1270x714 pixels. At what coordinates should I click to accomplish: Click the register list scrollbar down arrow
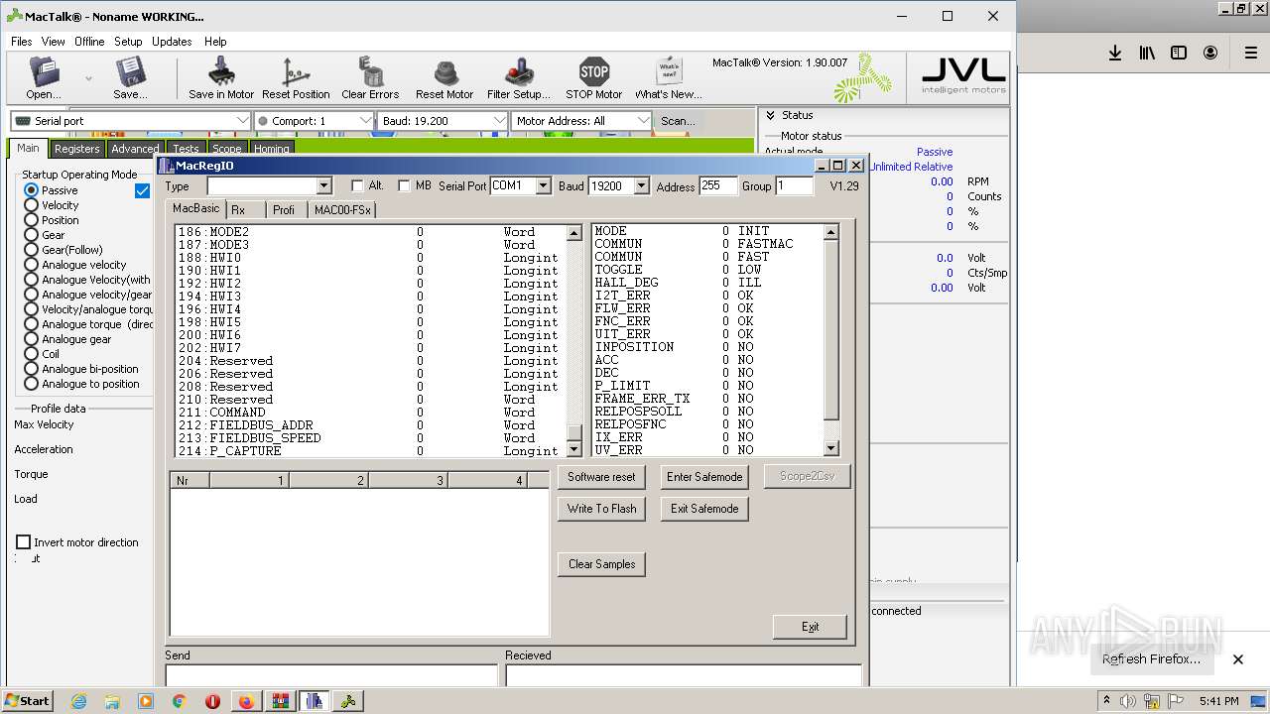click(x=573, y=449)
